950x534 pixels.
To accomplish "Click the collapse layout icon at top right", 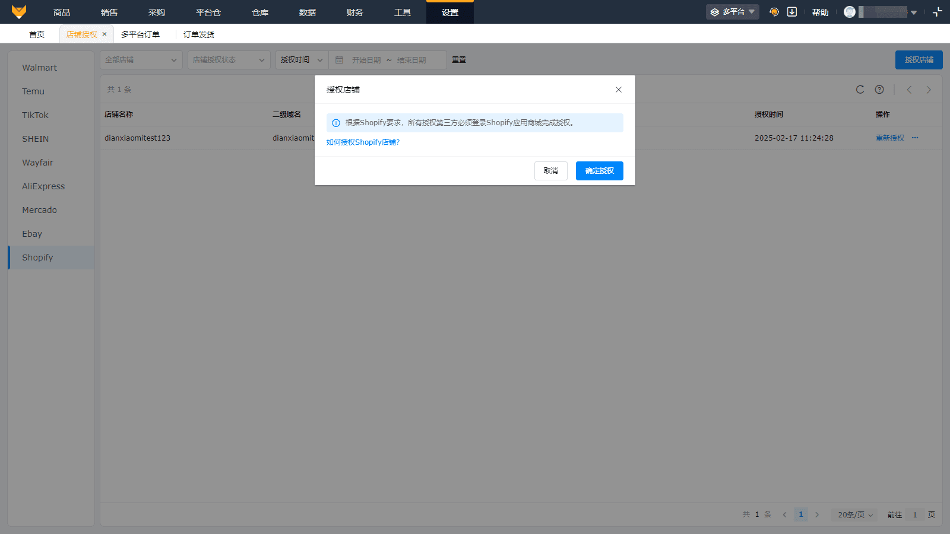I will click(x=937, y=11).
